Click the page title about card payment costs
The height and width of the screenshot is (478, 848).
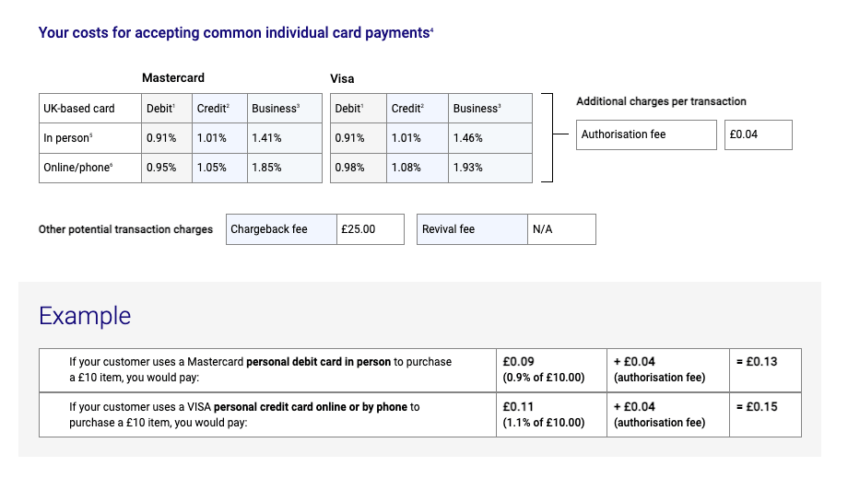(x=235, y=33)
